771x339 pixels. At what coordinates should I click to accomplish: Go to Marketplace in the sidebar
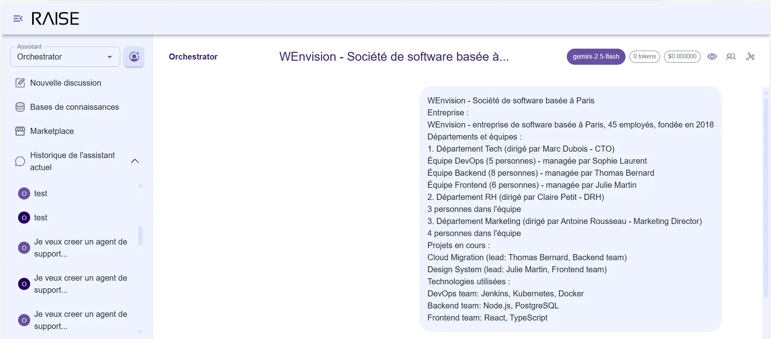click(52, 131)
